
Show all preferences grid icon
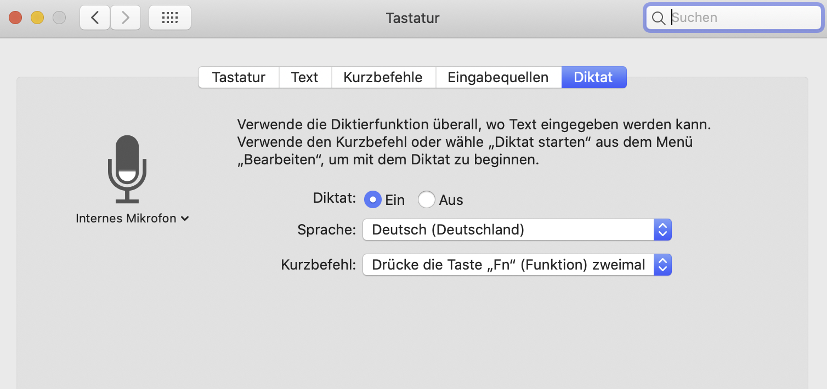170,18
